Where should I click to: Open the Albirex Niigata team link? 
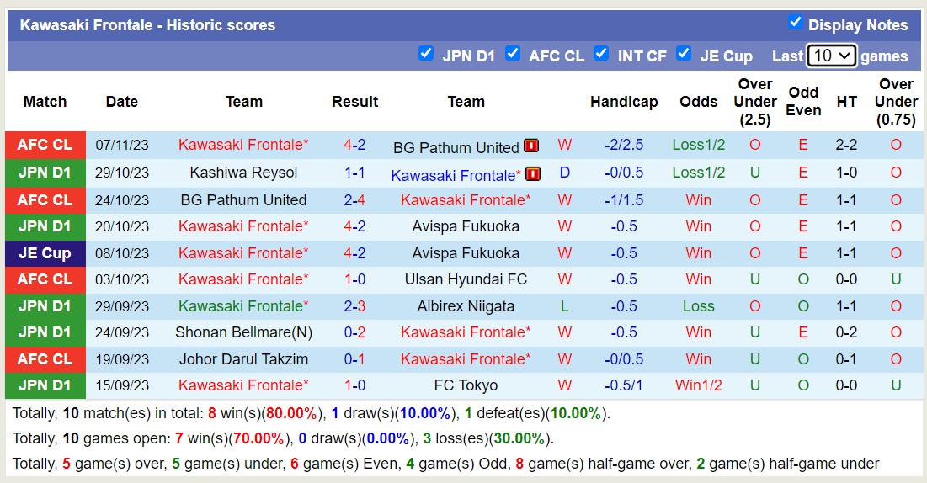[466, 306]
